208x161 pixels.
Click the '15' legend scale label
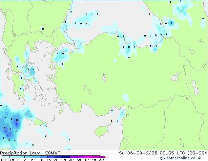(x=49, y=160)
